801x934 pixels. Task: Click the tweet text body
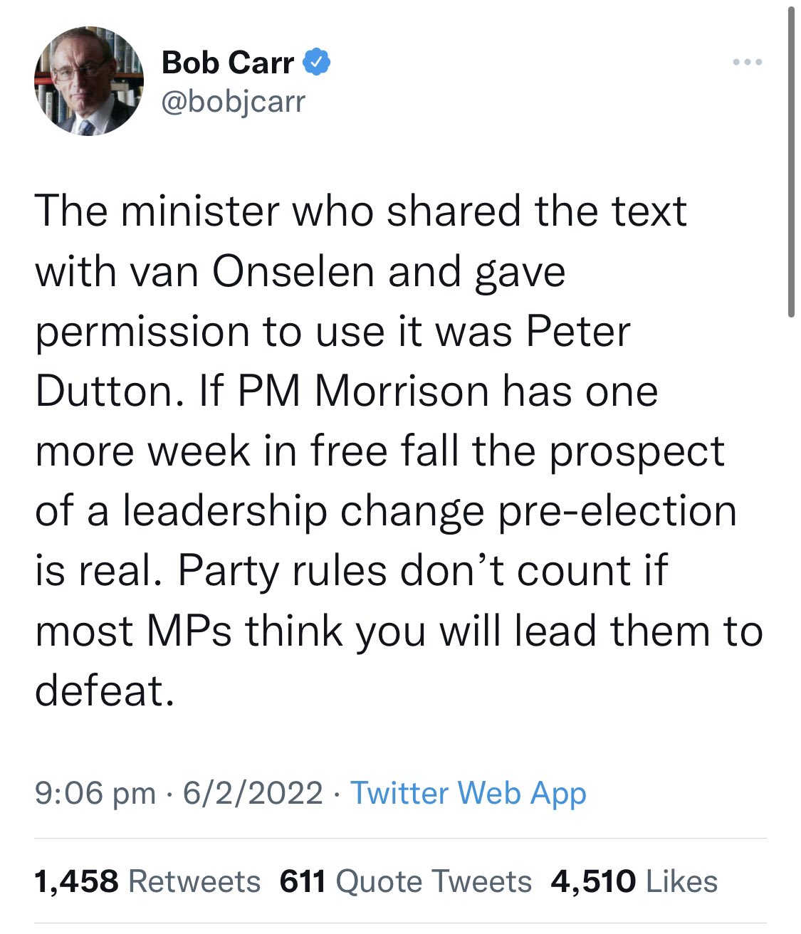399,451
